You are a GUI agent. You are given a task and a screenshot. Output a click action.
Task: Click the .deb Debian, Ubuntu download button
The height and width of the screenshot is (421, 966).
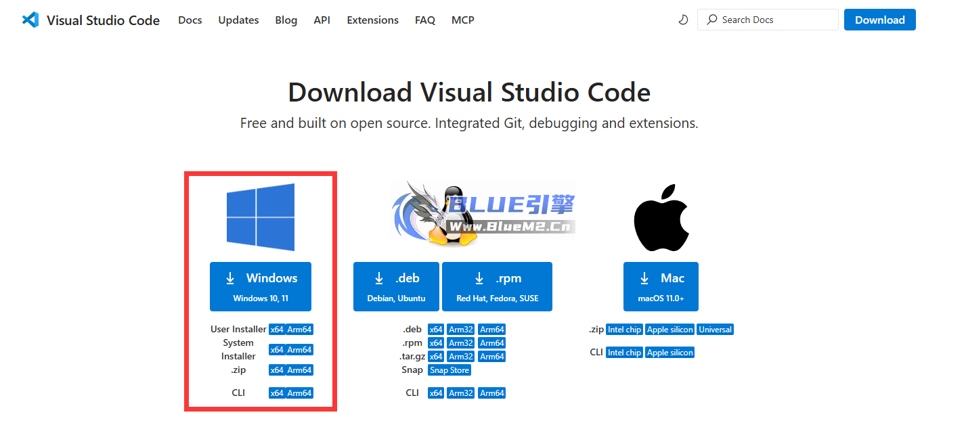point(396,286)
